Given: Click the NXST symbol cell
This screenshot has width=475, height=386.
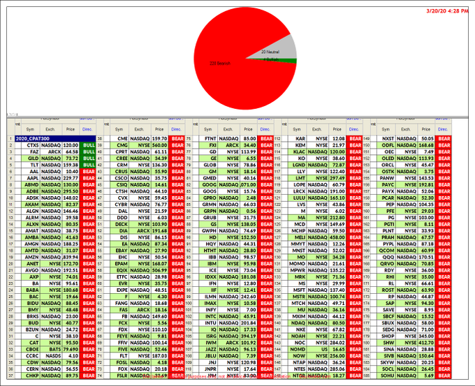Looking at the screenshot, I should (x=386, y=139).
